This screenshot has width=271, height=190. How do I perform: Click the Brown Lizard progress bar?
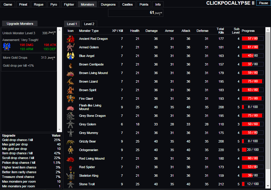252,81
